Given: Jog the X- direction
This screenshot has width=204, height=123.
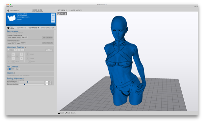Looking at the screenshot, I should pyautogui.click(x=9, y=56).
